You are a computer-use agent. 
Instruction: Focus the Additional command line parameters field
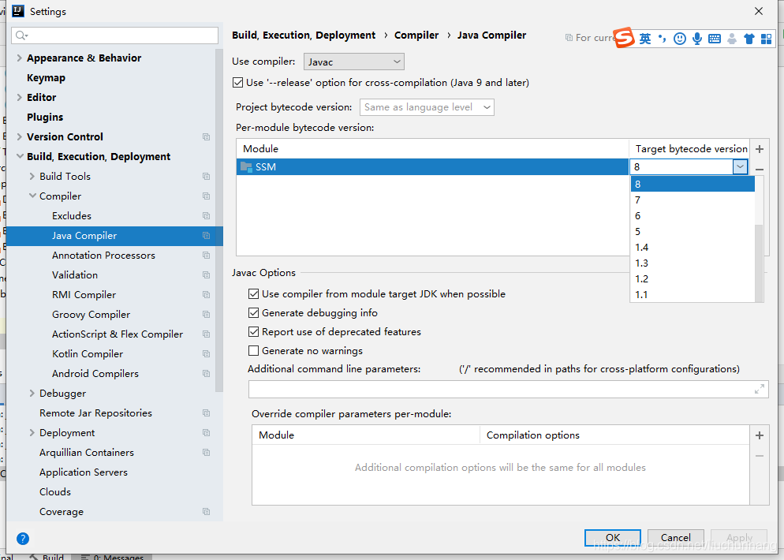click(508, 389)
